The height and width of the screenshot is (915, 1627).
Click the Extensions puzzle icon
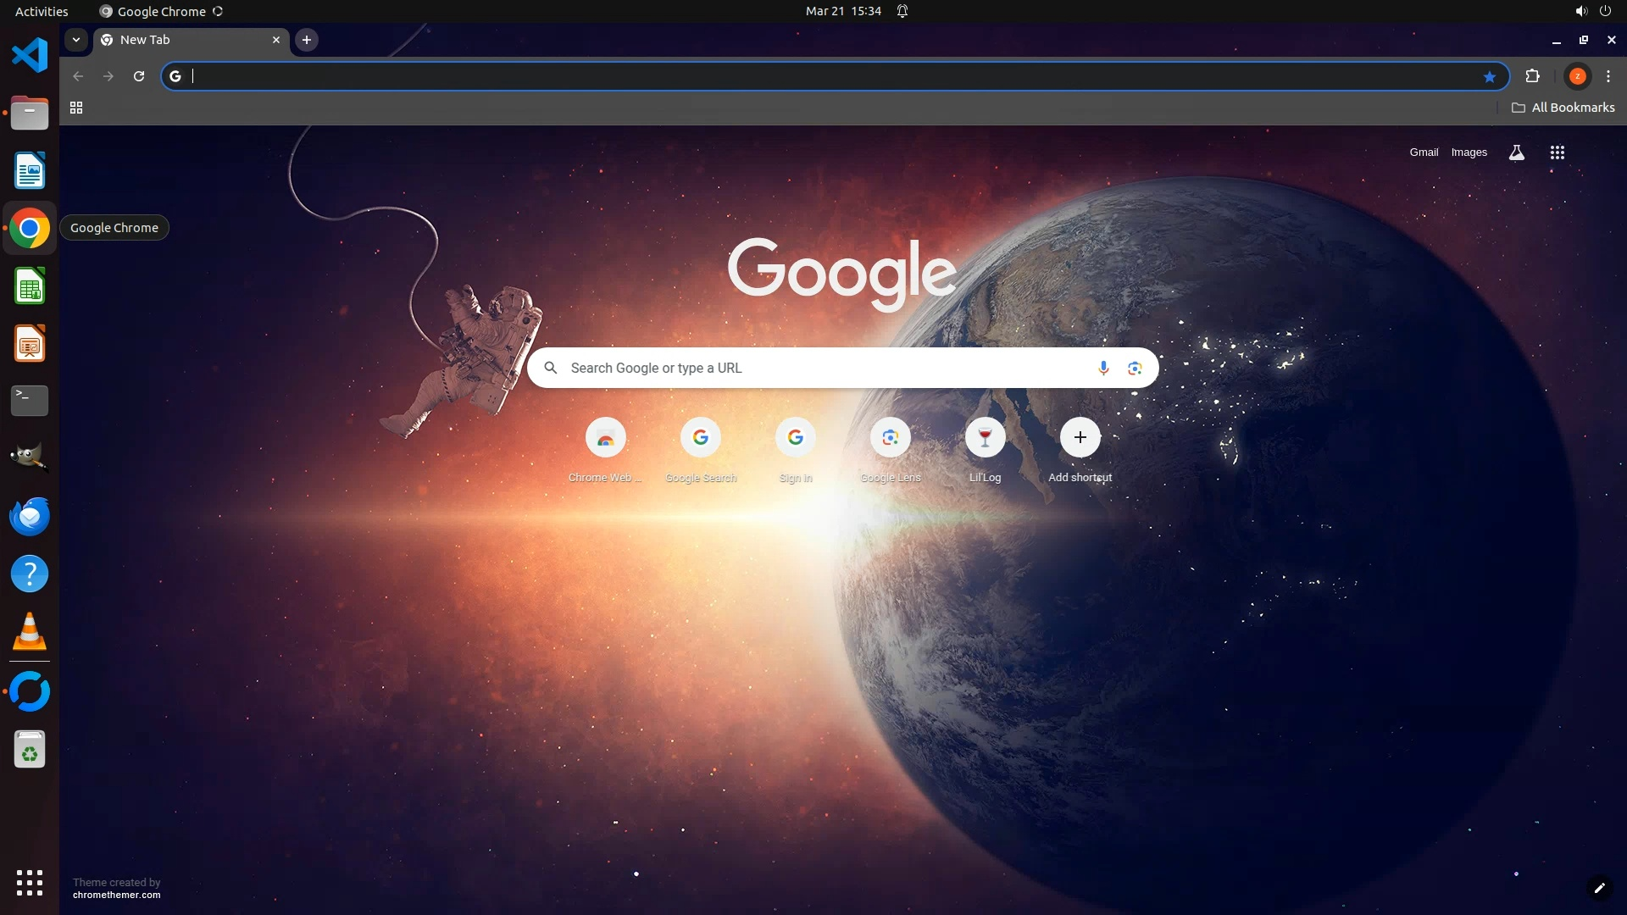[x=1532, y=76]
